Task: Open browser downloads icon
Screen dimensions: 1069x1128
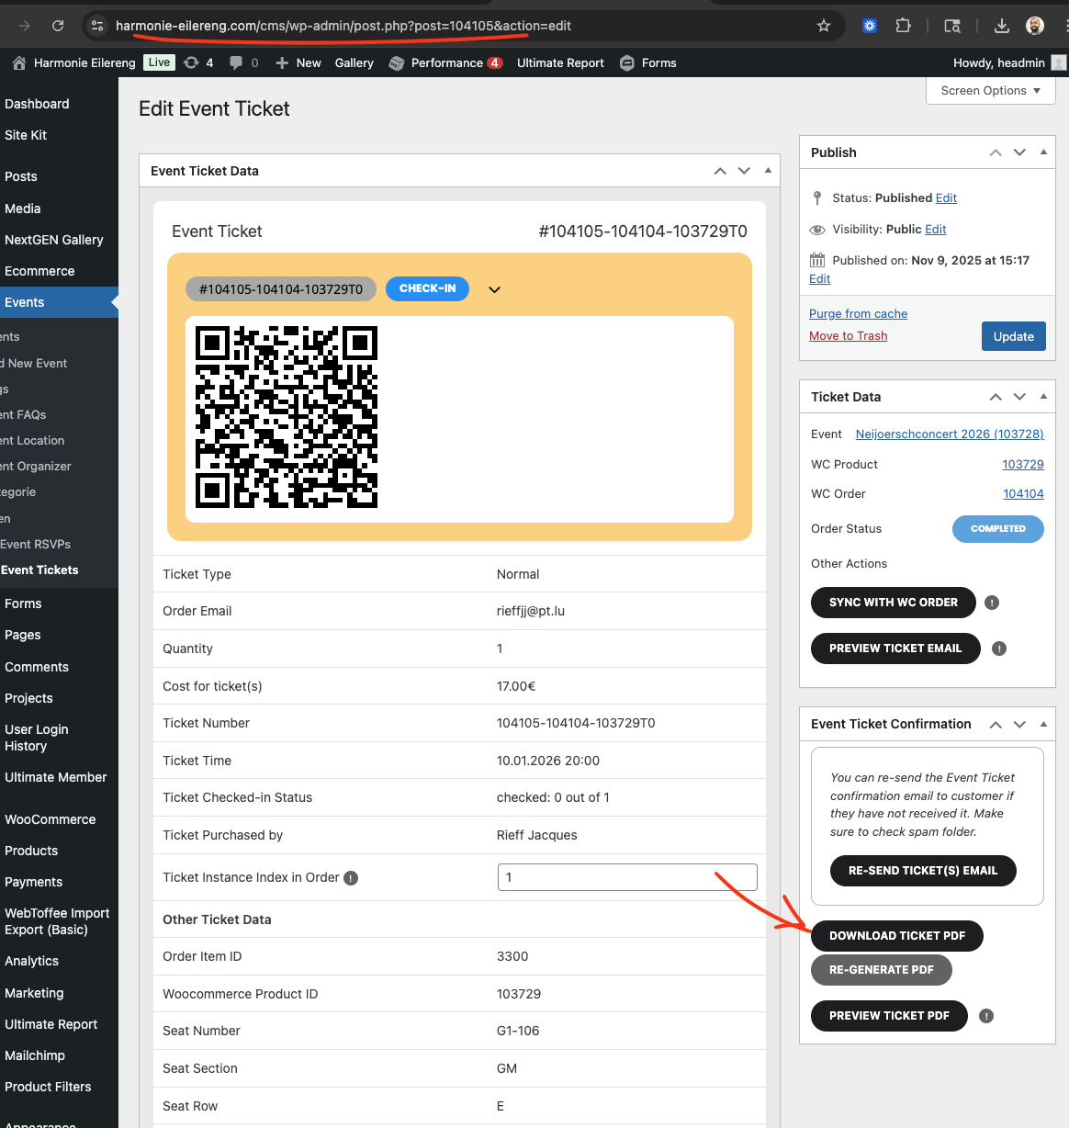Action: 1002,26
